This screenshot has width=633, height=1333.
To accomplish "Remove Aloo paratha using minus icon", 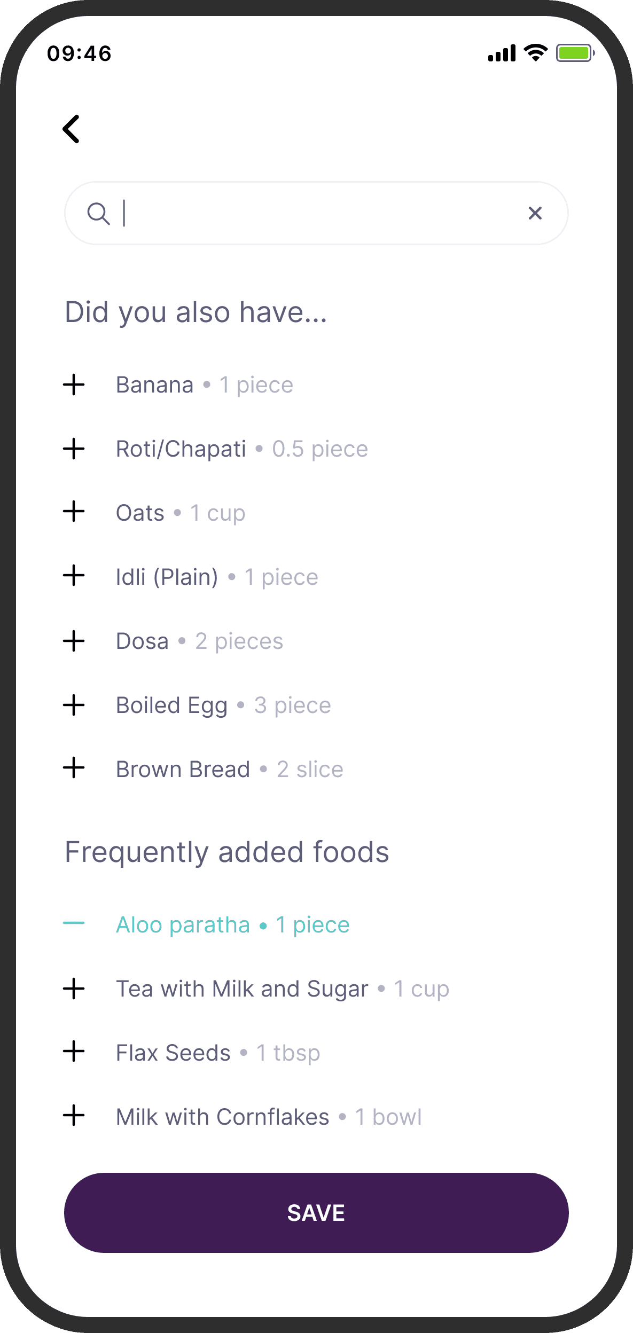I will pos(74,923).
